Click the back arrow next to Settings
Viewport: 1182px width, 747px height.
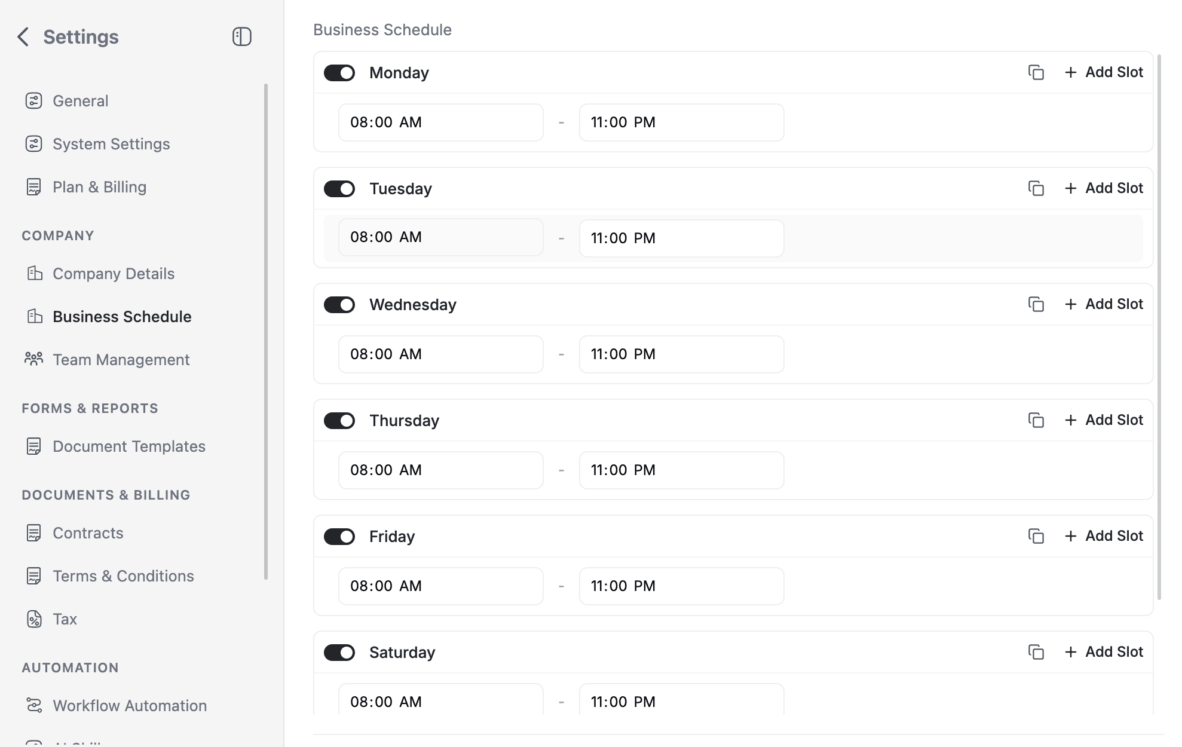click(23, 36)
